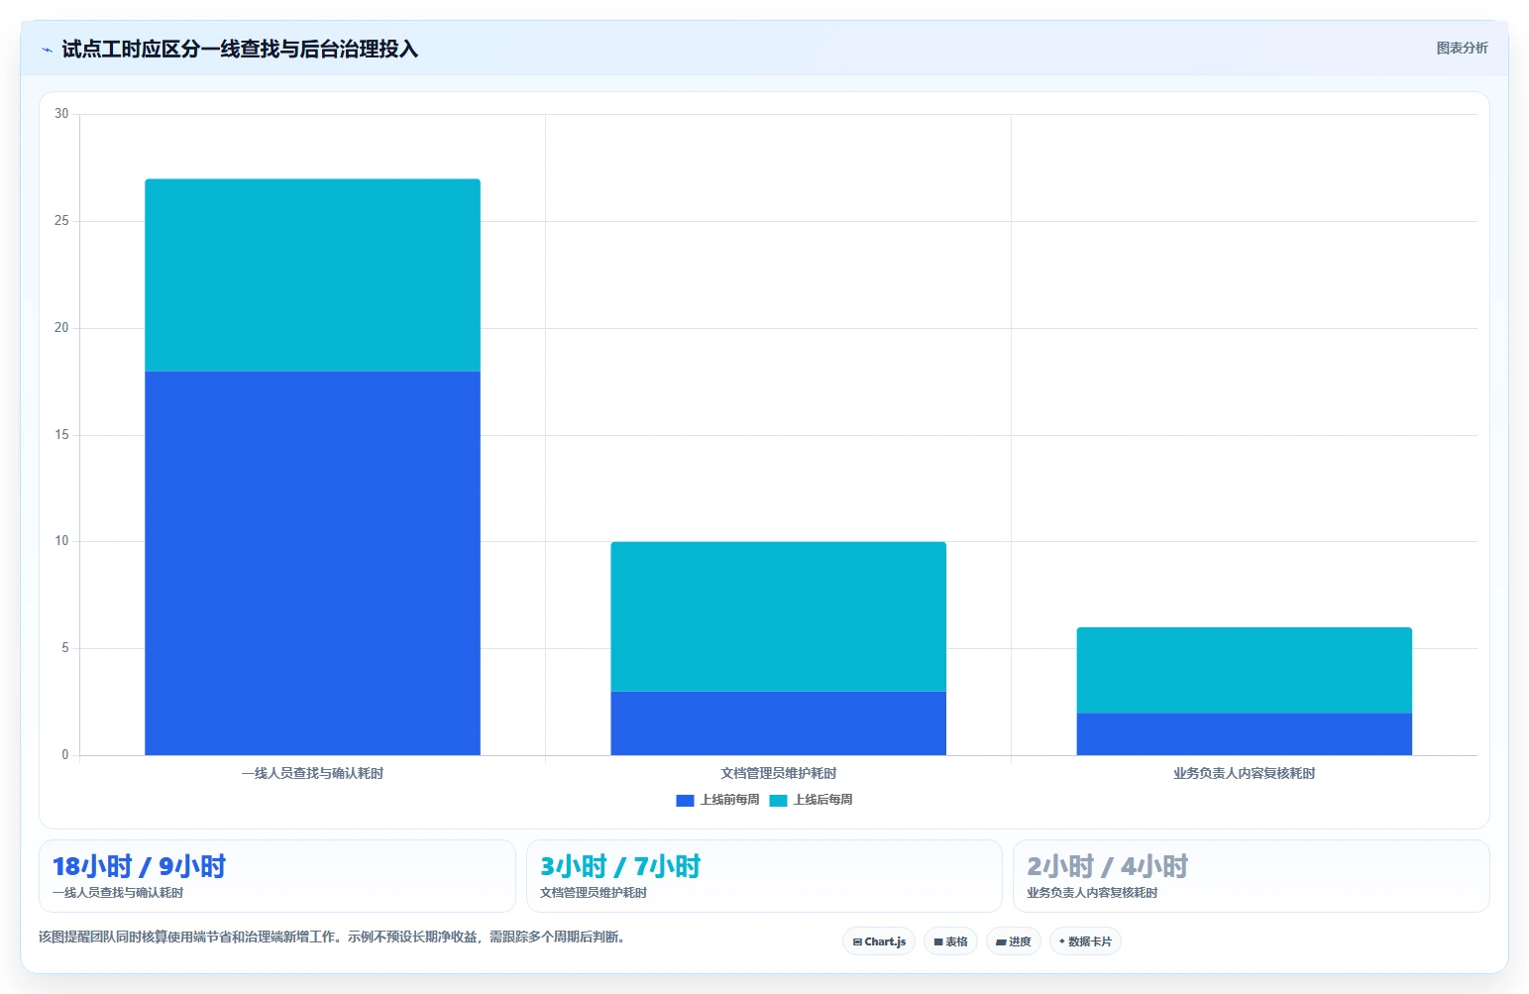This screenshot has width=1529, height=994.
Task: Click the blue bar segment for 一线人员查找与确认耗时
Action: pyautogui.click(x=312, y=563)
